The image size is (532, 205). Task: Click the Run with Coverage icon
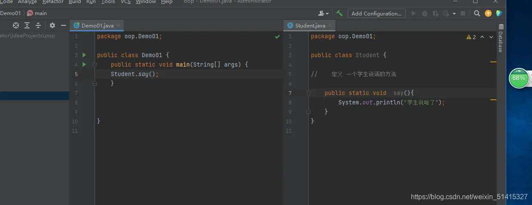(435, 13)
